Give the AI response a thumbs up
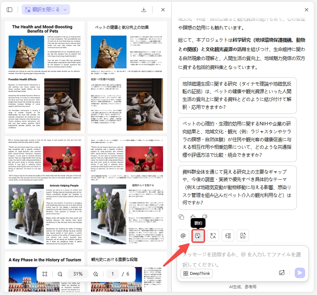The width and height of the screenshot is (317, 295). (x=193, y=216)
